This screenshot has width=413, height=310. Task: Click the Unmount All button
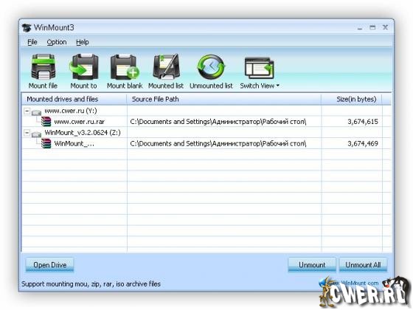click(x=363, y=265)
